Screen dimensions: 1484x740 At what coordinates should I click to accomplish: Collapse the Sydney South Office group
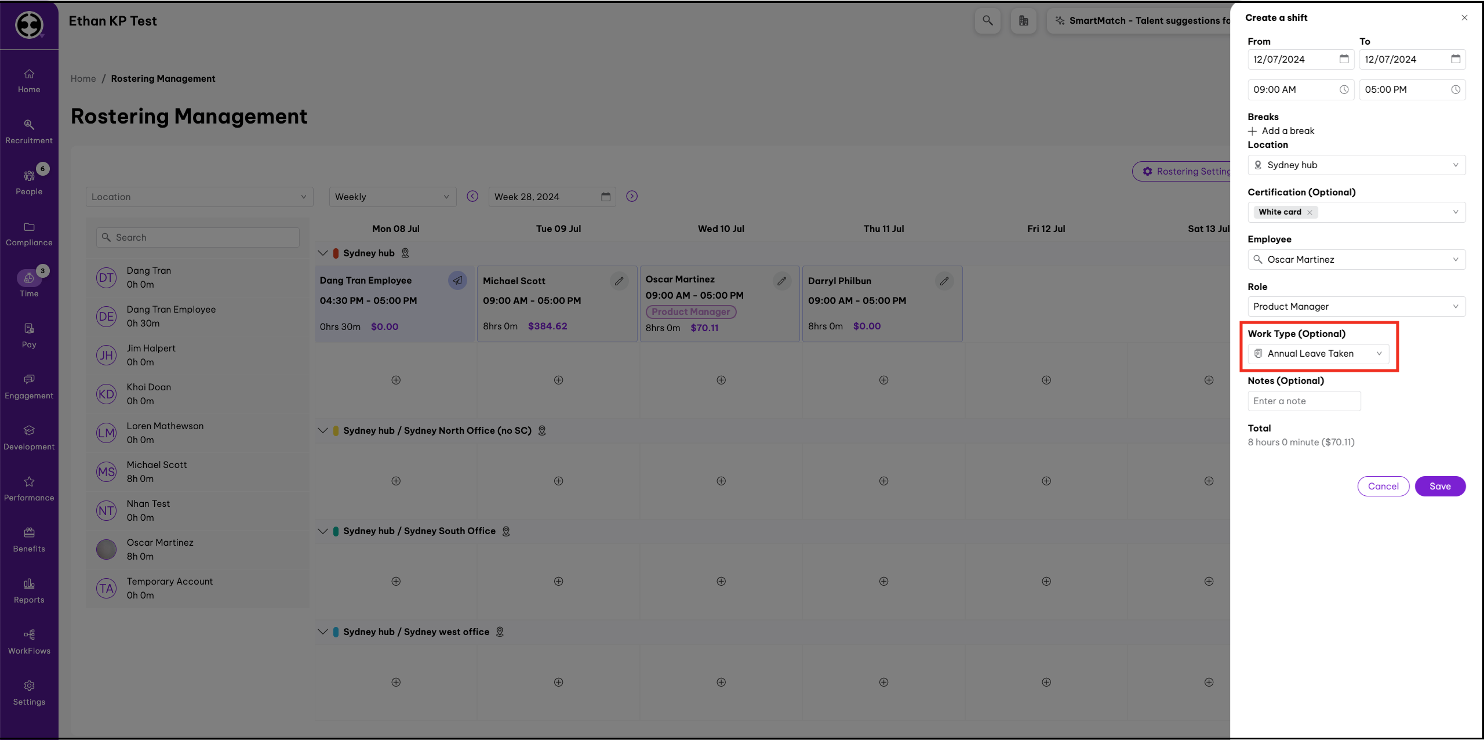[x=323, y=531]
